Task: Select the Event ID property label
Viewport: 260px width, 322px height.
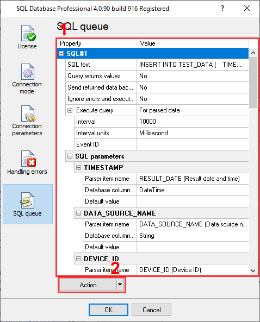Action: [88, 144]
